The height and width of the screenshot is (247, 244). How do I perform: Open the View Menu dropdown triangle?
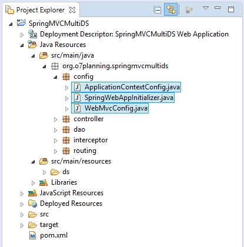point(206,8)
